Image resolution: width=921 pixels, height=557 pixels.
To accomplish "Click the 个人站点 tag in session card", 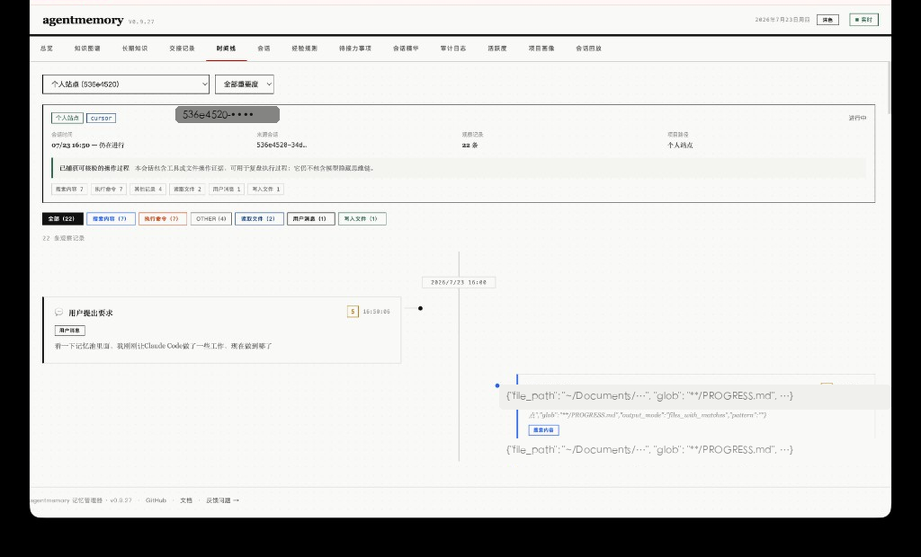I will [x=67, y=118].
